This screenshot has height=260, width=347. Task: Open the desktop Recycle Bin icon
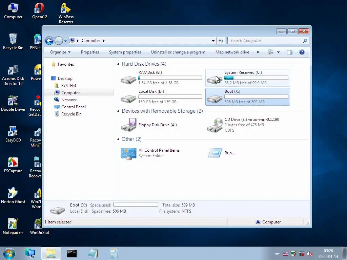point(13,42)
